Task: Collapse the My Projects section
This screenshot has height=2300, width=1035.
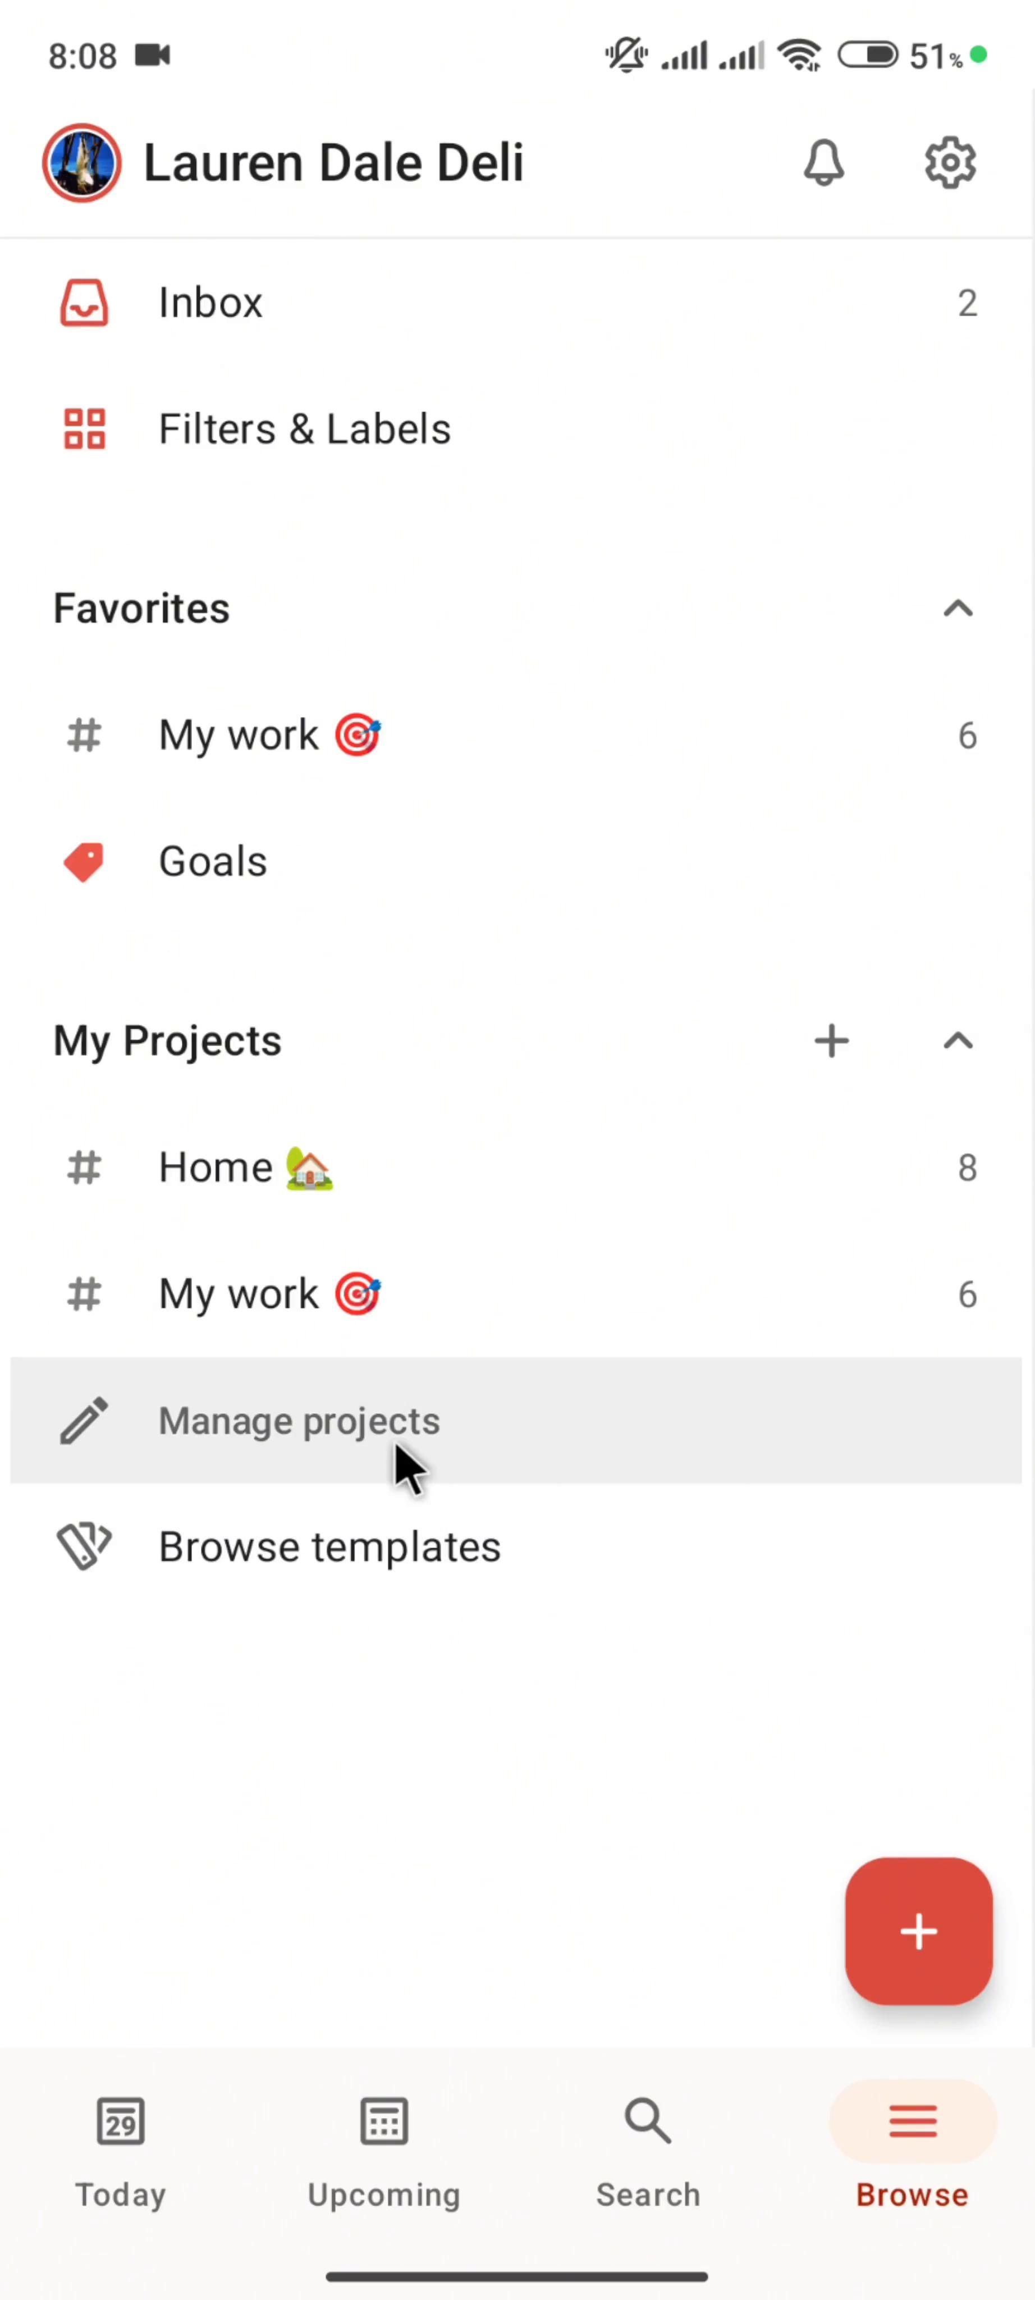Action: pyautogui.click(x=958, y=1041)
